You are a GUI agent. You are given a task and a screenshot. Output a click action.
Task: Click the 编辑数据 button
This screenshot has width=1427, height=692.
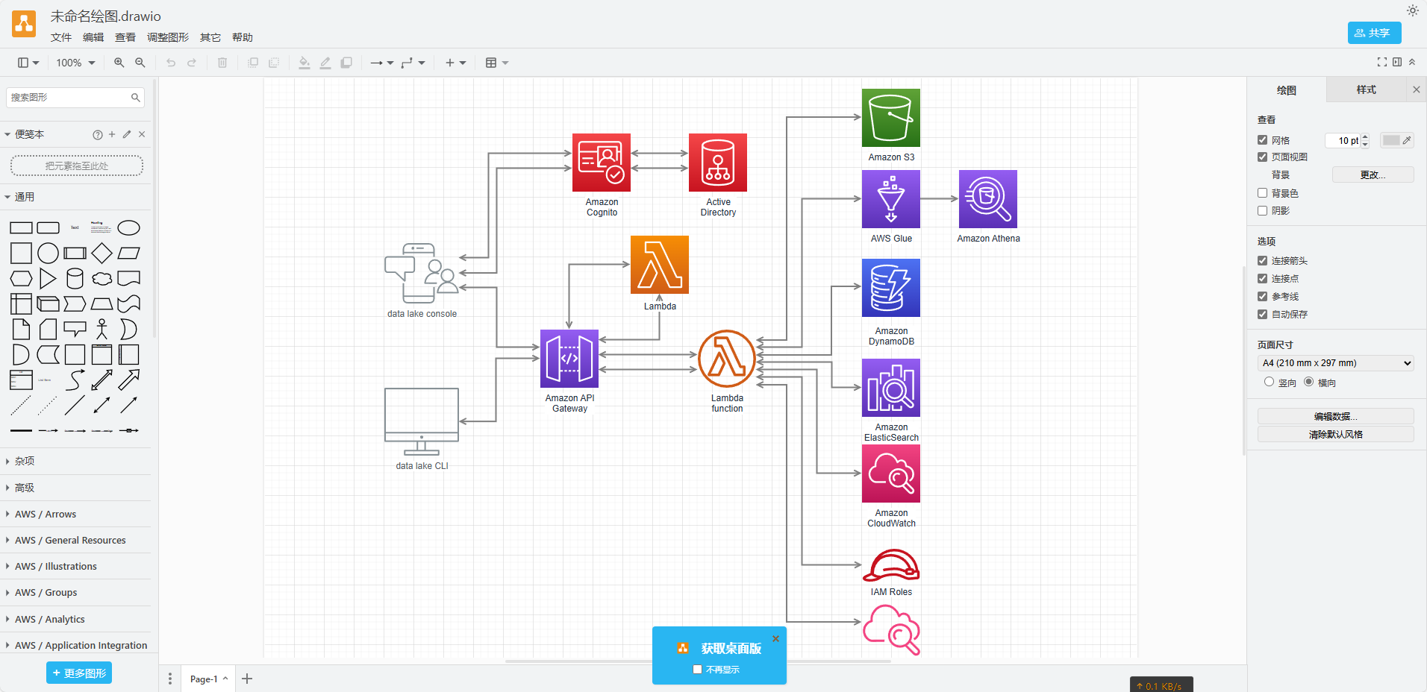point(1335,416)
